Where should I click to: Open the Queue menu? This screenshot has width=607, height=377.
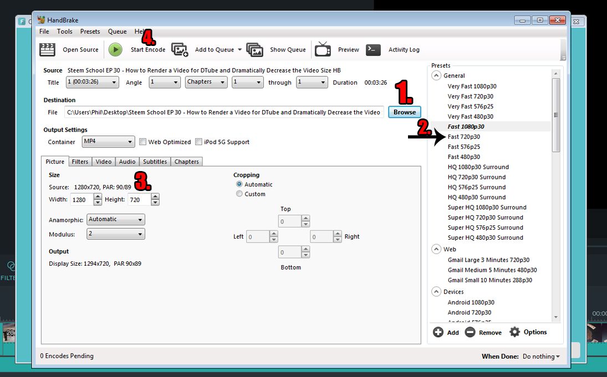(118, 32)
